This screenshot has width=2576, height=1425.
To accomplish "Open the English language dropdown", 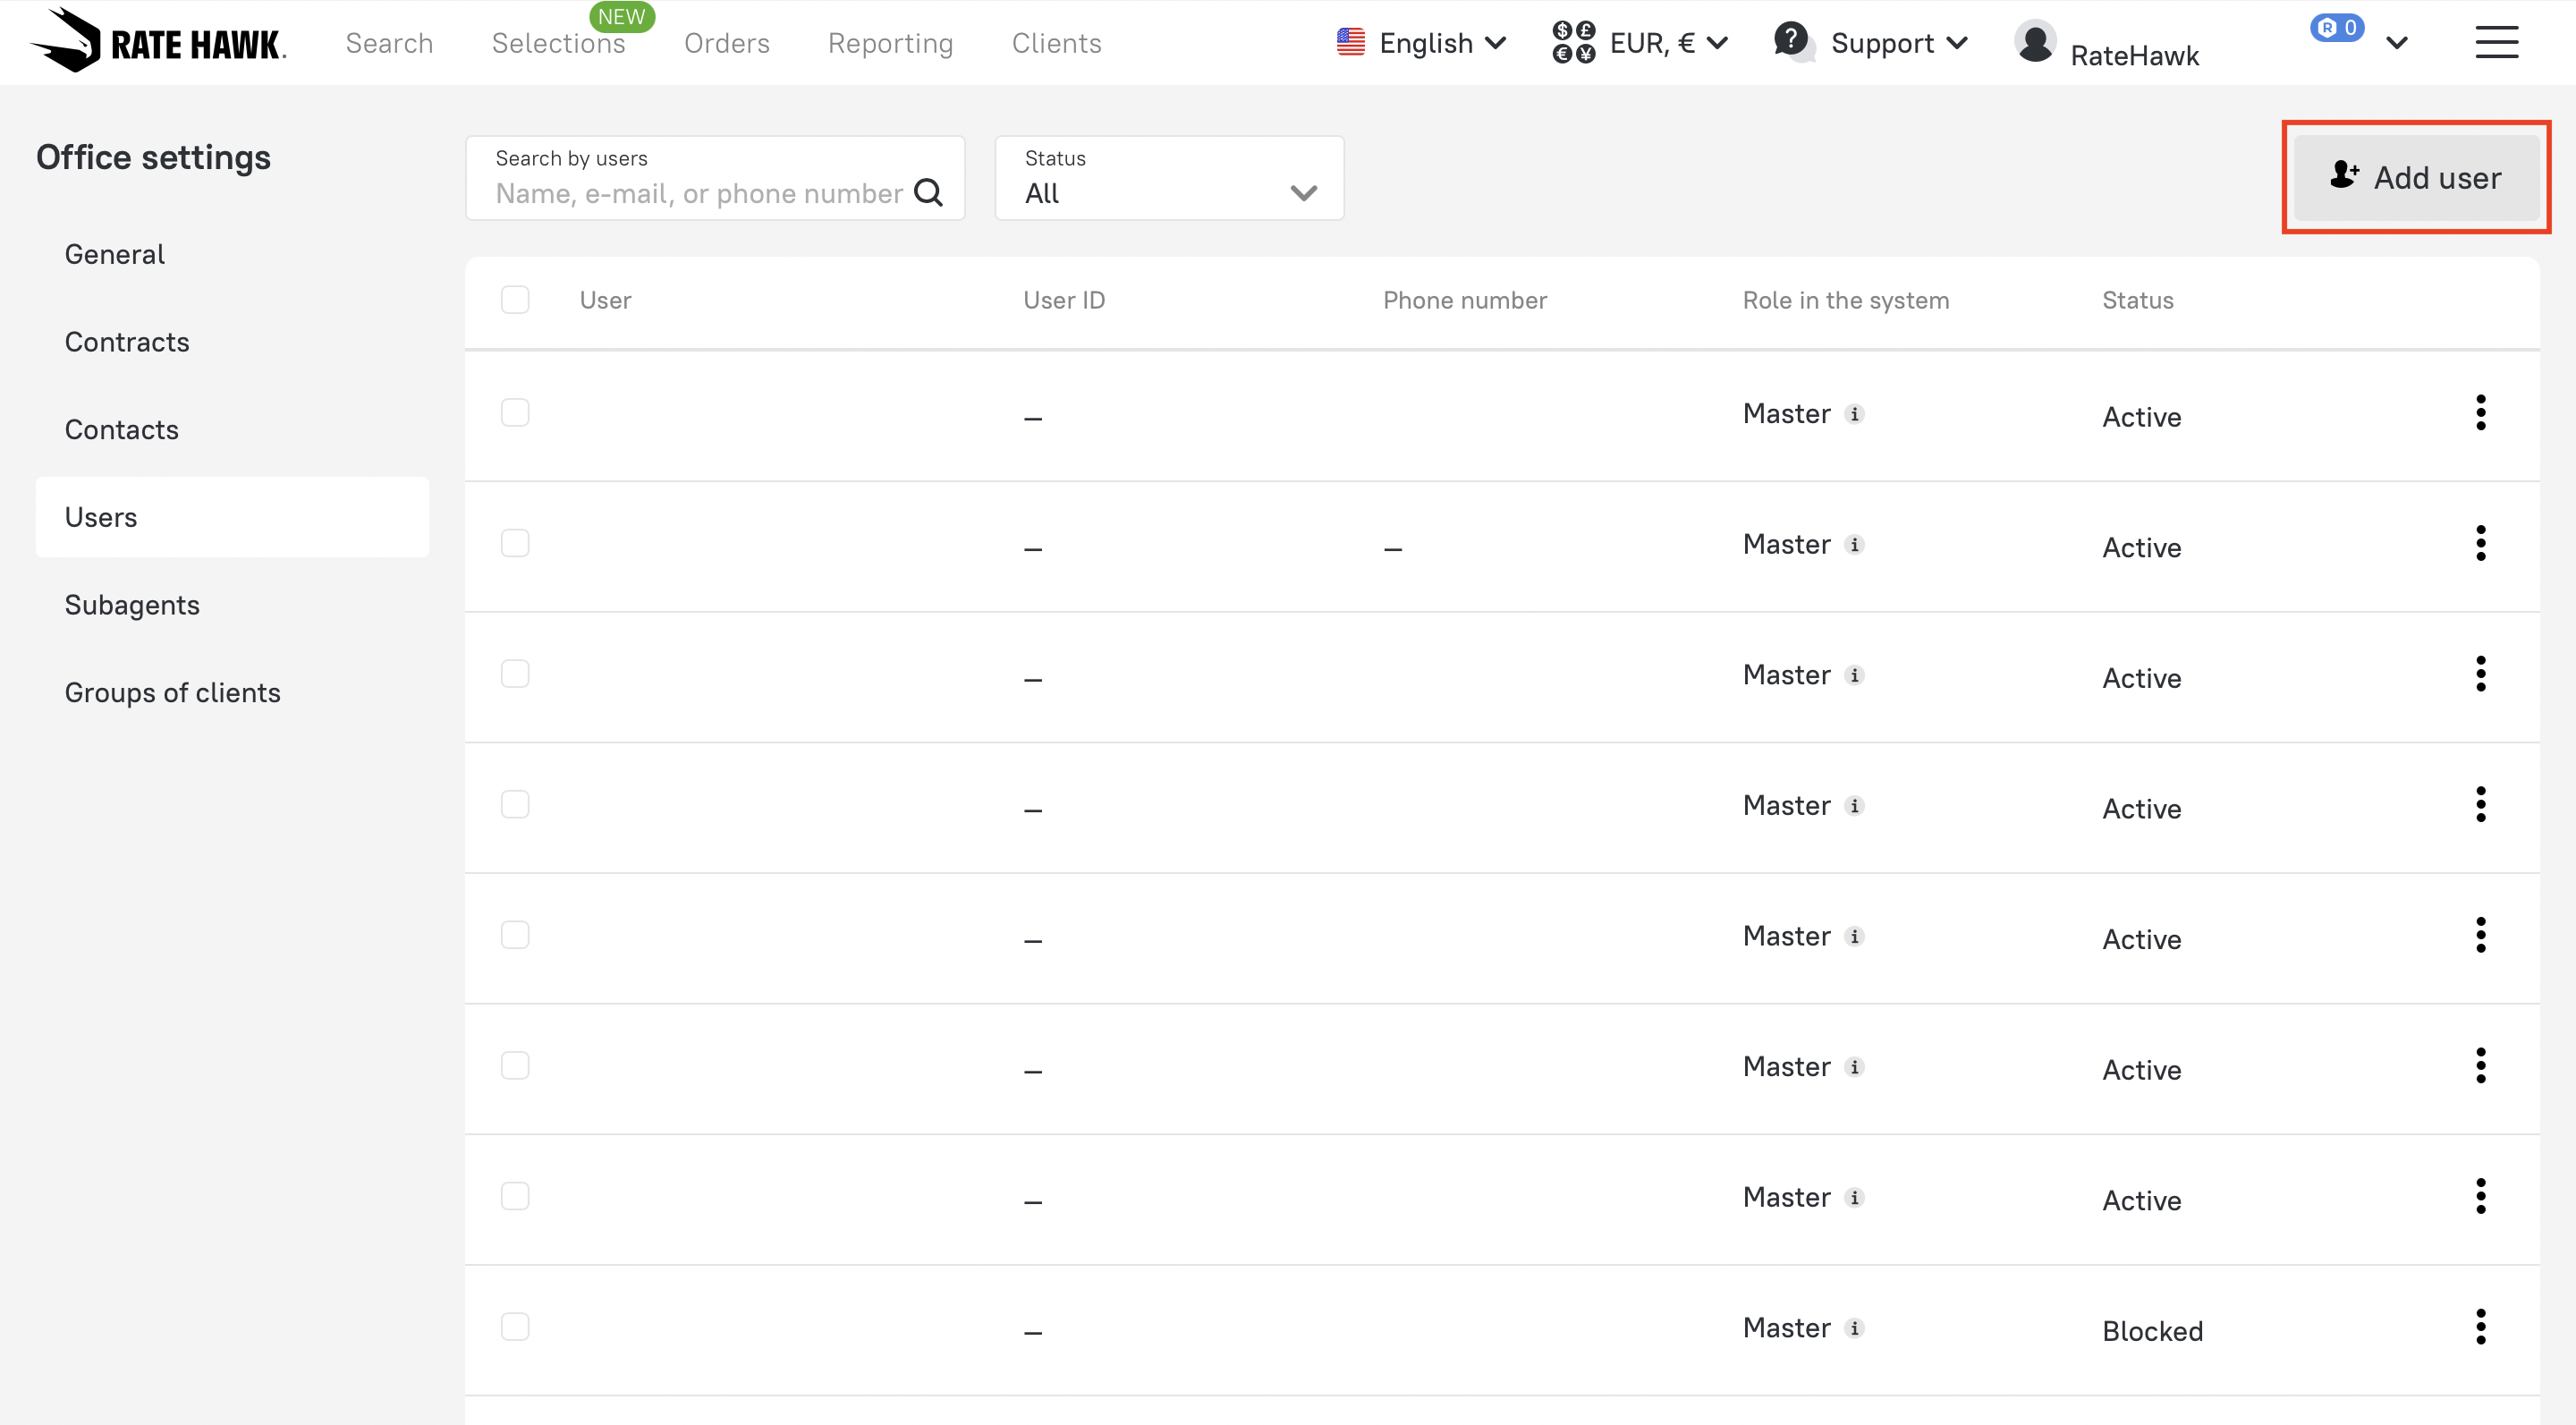I will [1421, 43].
